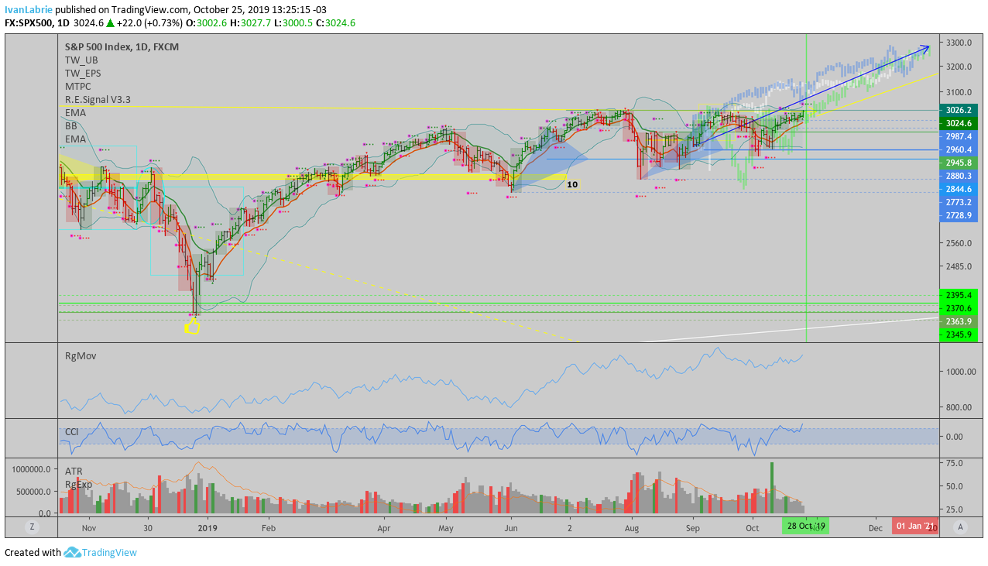Click the TradingView cloud logo icon
The image size is (988, 566).
tap(73, 553)
